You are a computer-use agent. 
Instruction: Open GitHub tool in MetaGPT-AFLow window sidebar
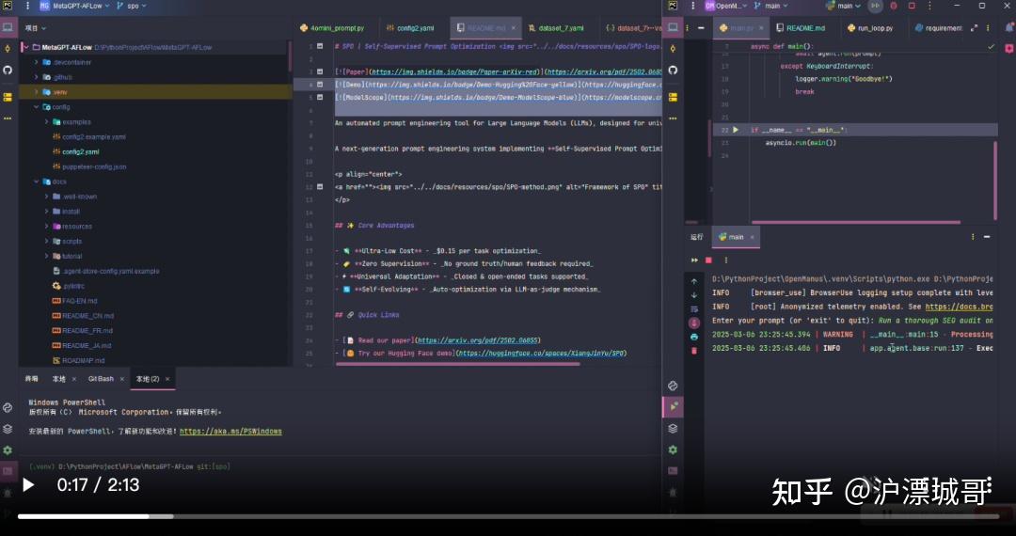click(x=8, y=70)
